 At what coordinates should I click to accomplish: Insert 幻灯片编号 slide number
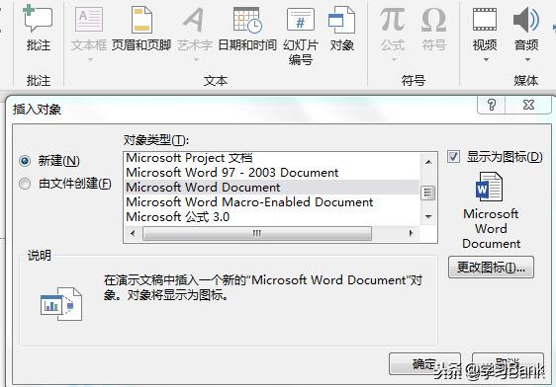[x=301, y=36]
